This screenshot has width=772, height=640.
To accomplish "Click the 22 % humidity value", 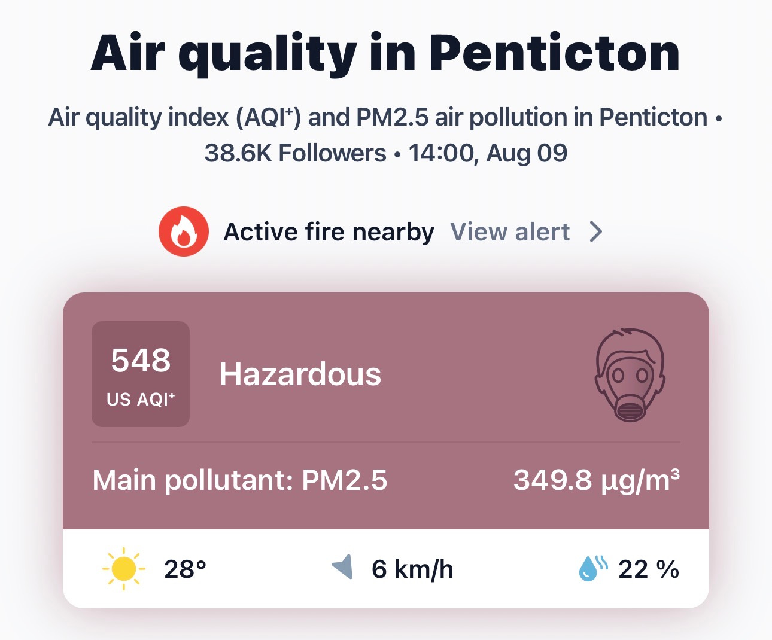I will (x=649, y=569).
